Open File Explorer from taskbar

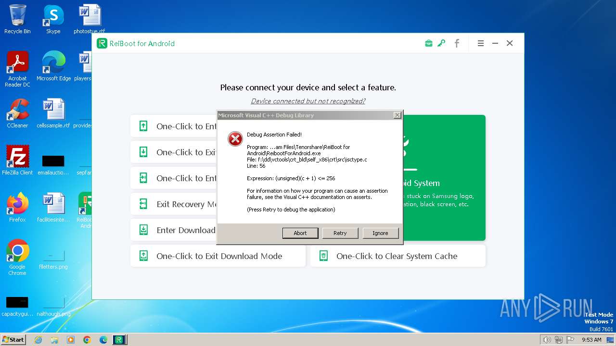[54, 340]
